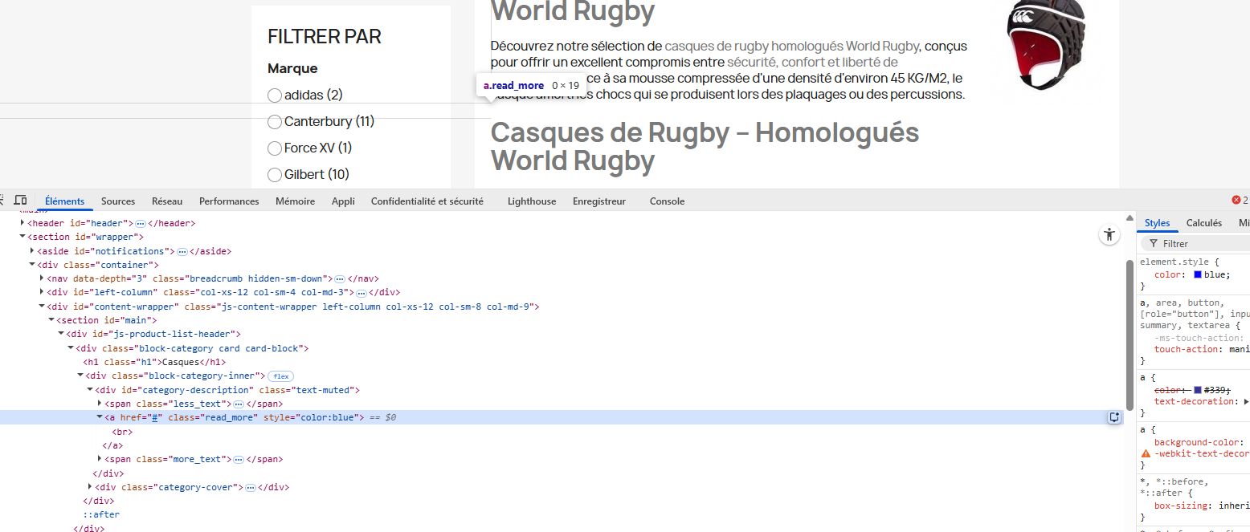Image resolution: width=1250 pixels, height=532 pixels.
Task: Expand ellipsis of more_text span
Action: coord(239,460)
